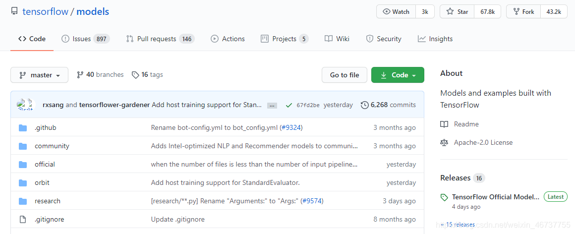This screenshot has height=234, width=575.
Task: Click the Go to file button
Action: pos(345,75)
